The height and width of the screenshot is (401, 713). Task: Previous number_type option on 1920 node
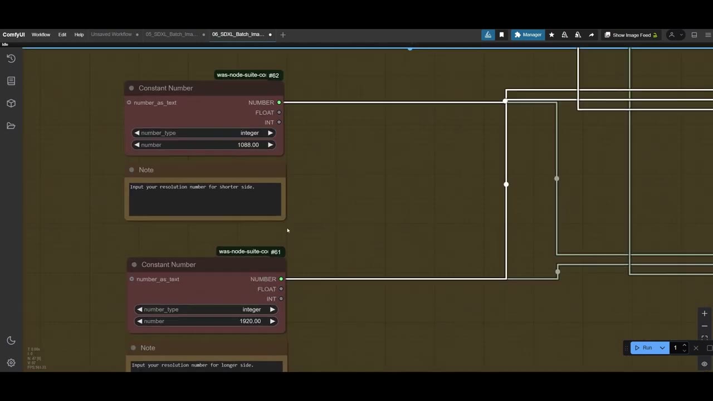point(140,310)
